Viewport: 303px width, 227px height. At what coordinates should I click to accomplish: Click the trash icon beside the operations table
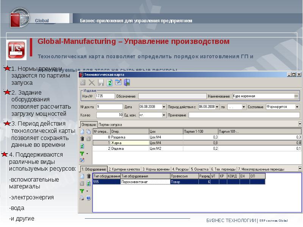[x=82, y=139]
